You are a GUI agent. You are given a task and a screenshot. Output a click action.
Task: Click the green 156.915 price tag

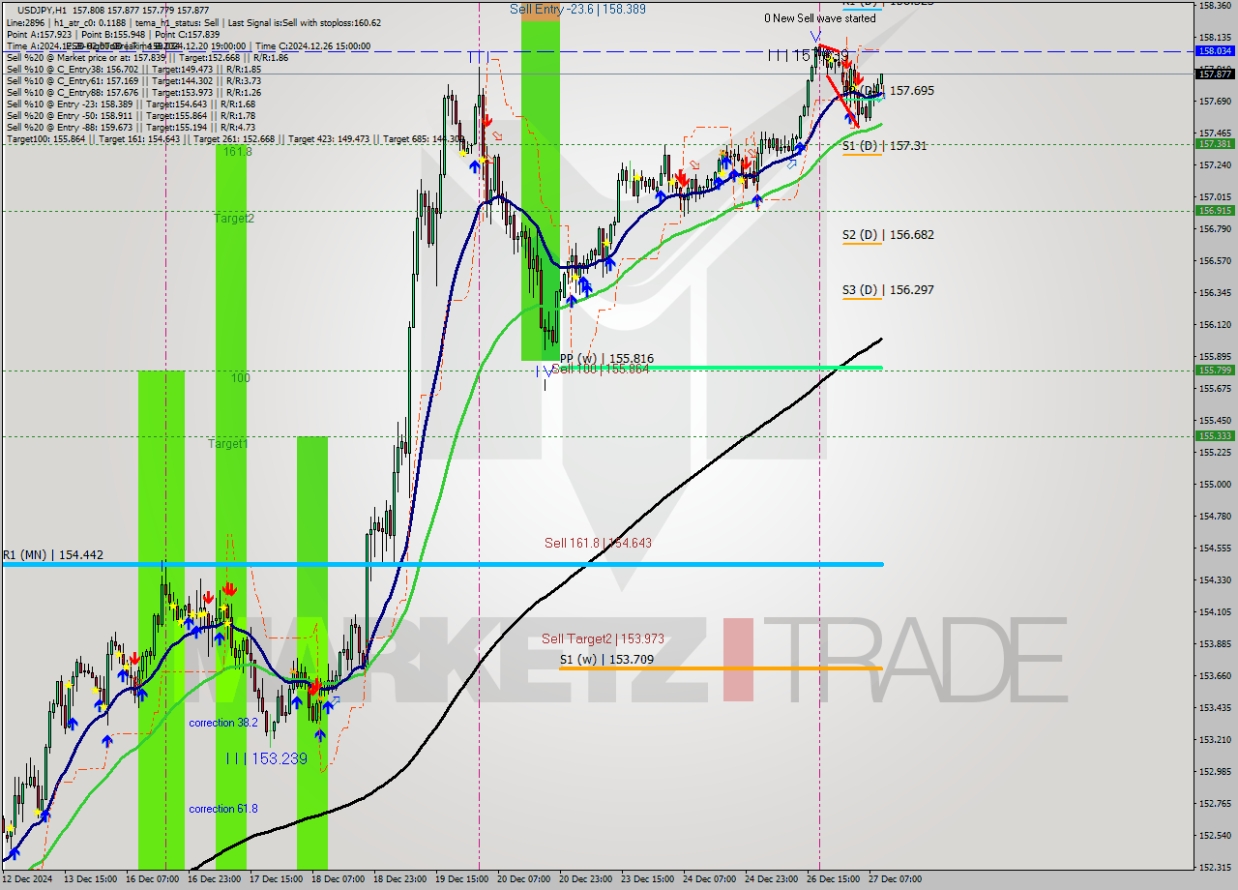click(1215, 210)
